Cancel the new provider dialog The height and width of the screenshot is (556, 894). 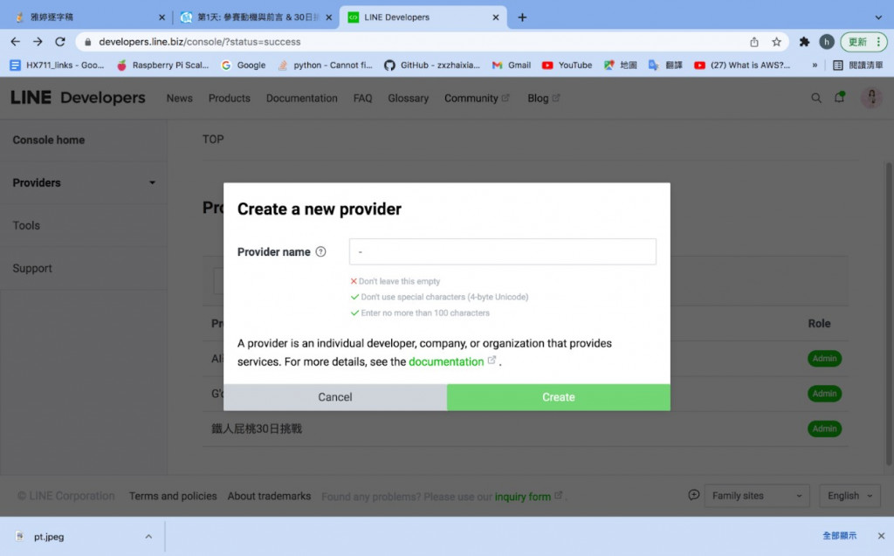point(335,397)
